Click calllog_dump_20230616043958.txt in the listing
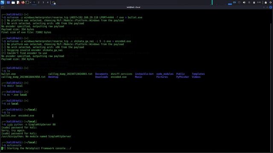273x153 pixels. (23, 77)
